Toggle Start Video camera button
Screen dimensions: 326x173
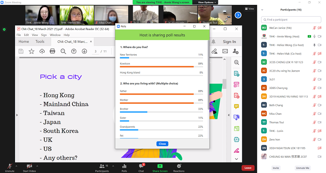tap(29, 167)
